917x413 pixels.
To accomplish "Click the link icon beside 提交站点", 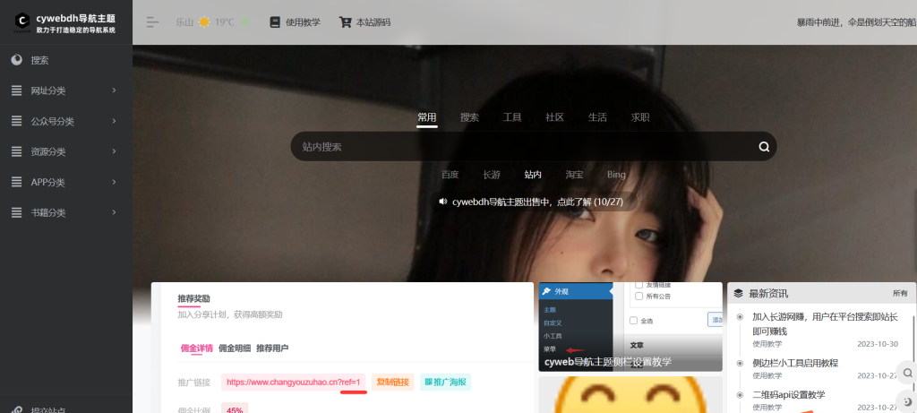I will pyautogui.click(x=17, y=410).
